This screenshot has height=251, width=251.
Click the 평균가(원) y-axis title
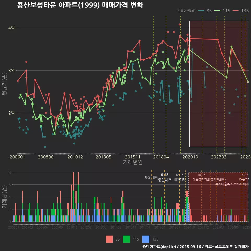click(4, 88)
